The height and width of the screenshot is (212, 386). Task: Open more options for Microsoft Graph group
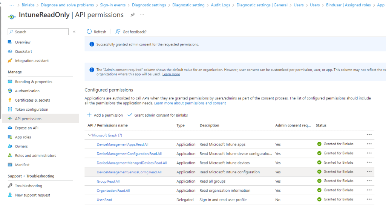(x=369, y=135)
